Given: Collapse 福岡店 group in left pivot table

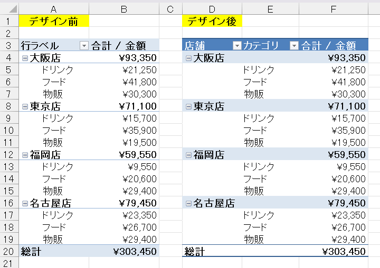Looking at the screenshot, I should [x=25, y=155].
